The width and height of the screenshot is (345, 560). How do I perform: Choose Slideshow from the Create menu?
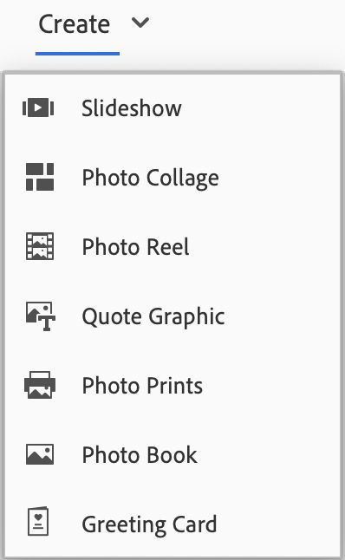[x=172, y=107]
